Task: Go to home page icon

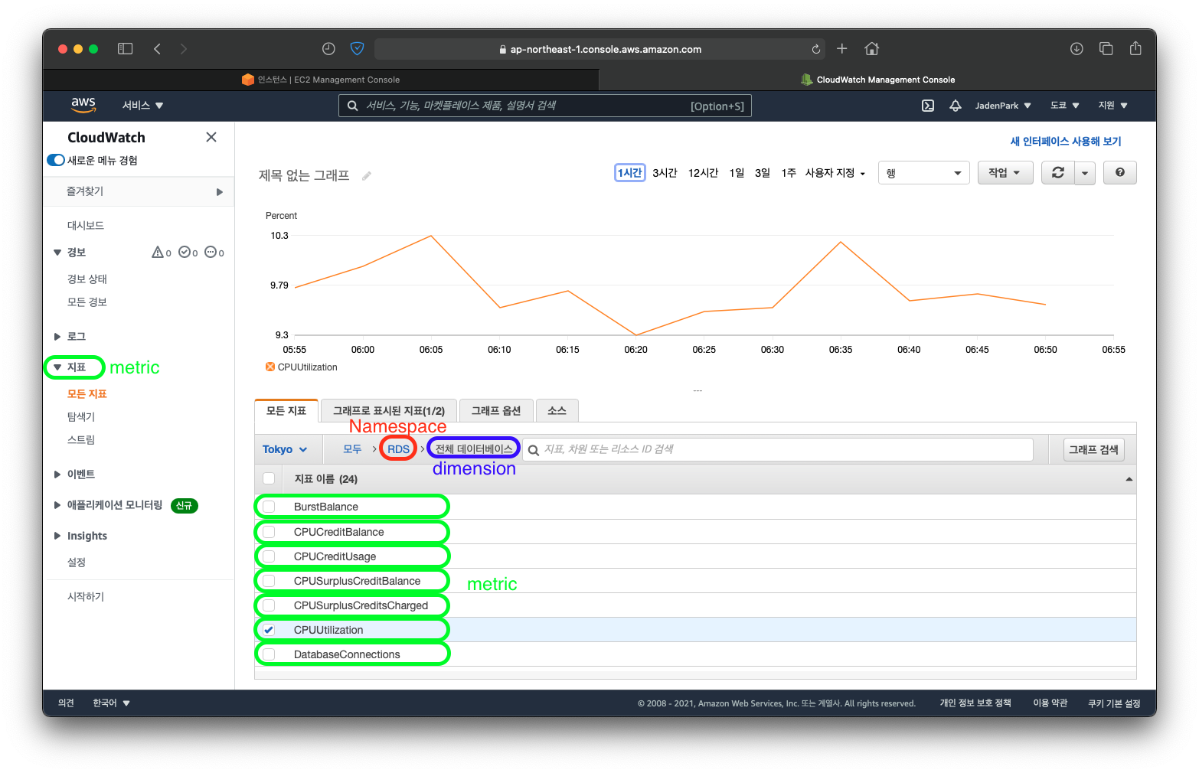Action: pos(871,49)
